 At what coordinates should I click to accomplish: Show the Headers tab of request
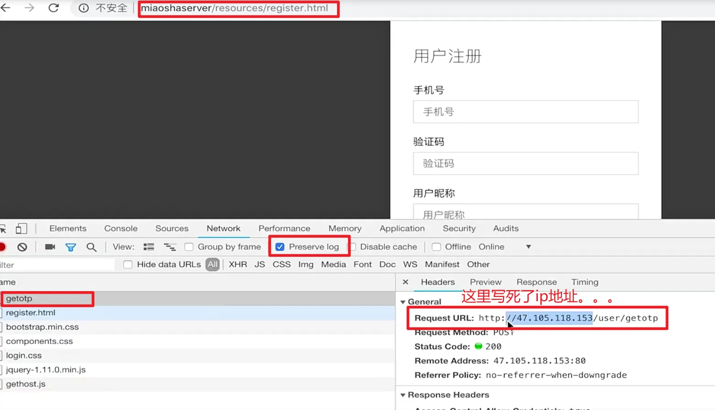pyautogui.click(x=438, y=282)
